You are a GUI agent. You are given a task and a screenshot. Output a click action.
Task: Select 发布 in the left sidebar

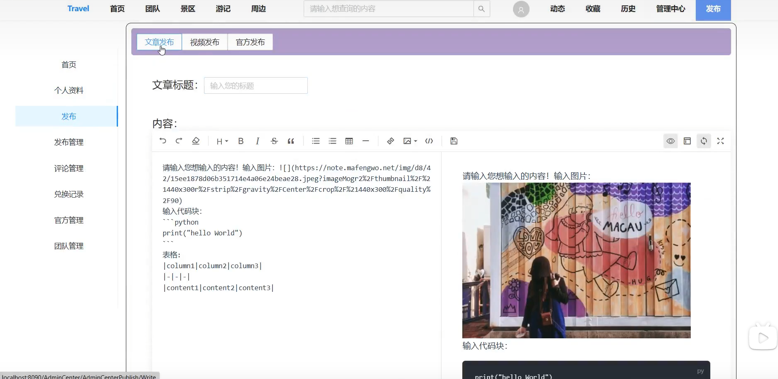(x=67, y=116)
